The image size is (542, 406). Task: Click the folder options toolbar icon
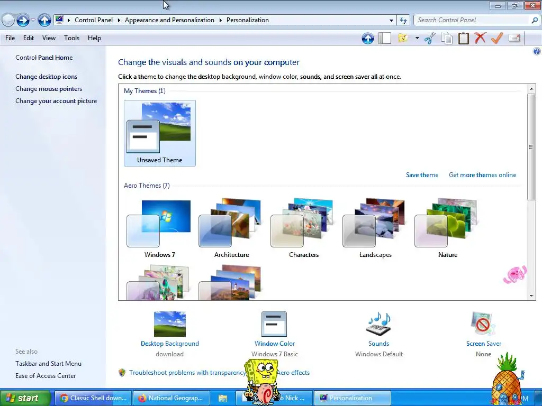pyautogui.click(x=403, y=38)
